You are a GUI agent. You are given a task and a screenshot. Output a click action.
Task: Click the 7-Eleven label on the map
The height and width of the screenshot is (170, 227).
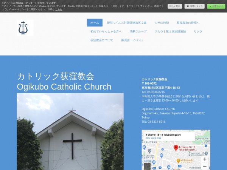147,161
